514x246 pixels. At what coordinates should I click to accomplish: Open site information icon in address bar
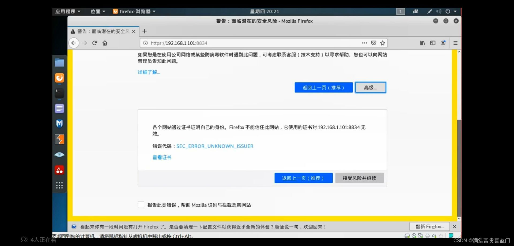click(145, 43)
